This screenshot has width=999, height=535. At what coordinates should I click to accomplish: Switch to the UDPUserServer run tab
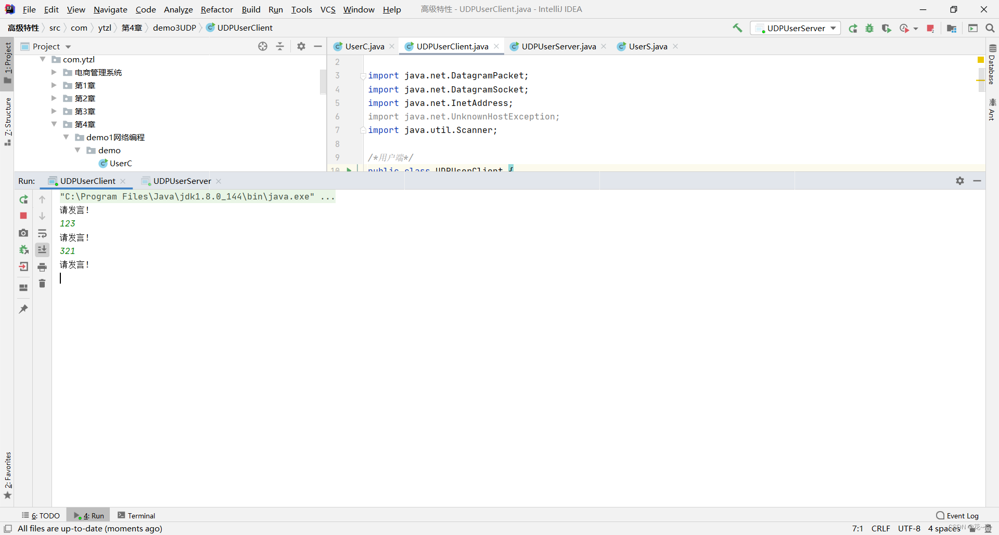coord(182,181)
